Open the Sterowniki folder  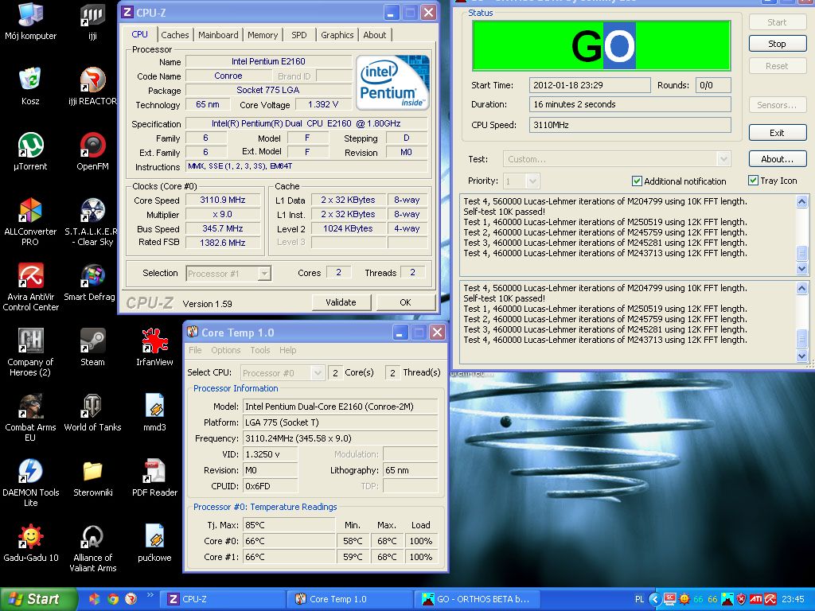[x=92, y=478]
